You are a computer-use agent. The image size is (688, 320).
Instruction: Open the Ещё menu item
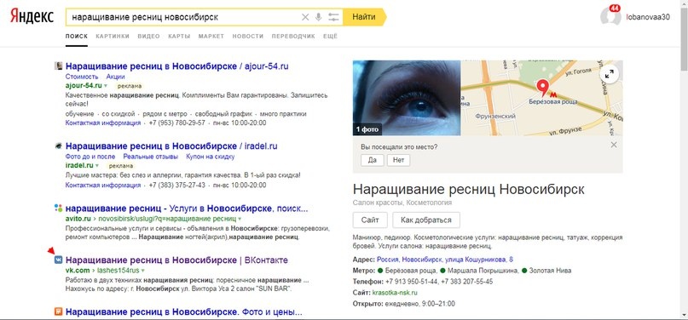pyautogui.click(x=331, y=37)
